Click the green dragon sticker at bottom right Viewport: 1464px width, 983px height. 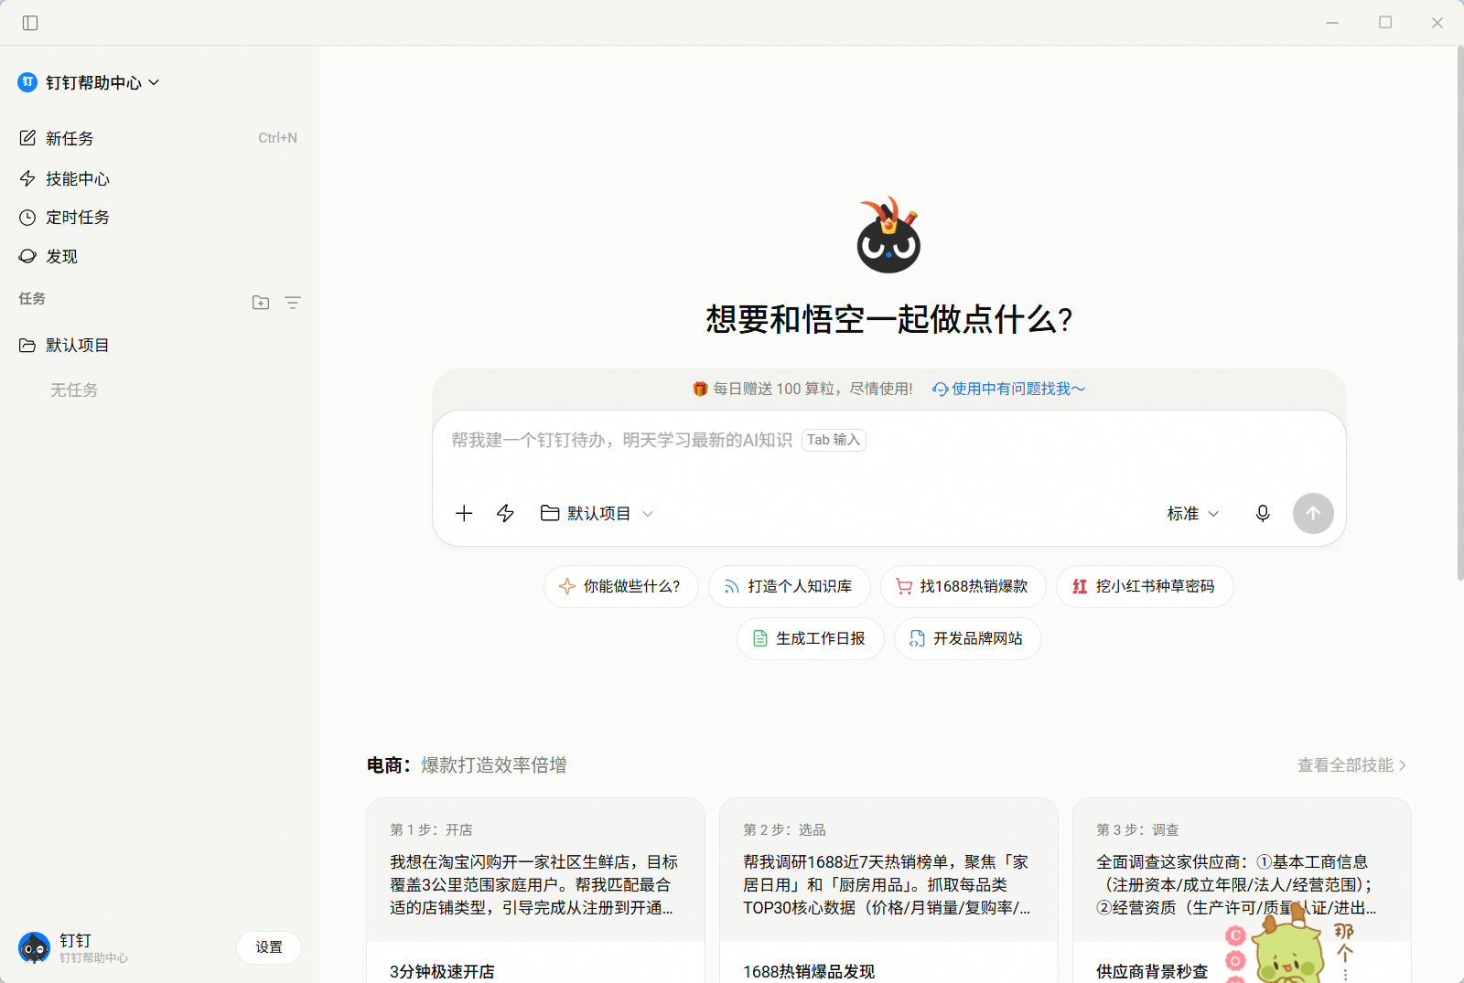point(1289,947)
